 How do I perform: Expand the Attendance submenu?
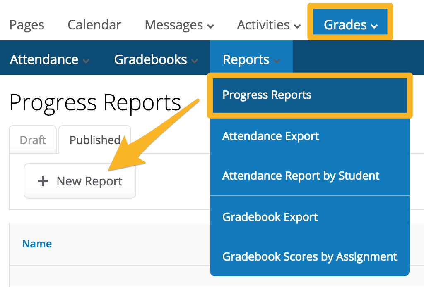click(87, 60)
